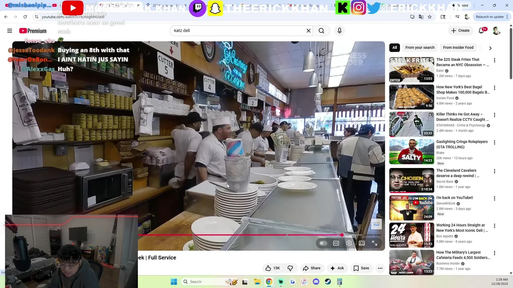Open options for the Cleveland Cavaliers video

pos(494,171)
